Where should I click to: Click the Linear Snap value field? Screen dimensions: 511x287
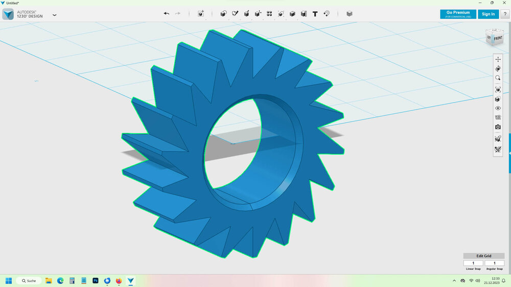(473, 263)
